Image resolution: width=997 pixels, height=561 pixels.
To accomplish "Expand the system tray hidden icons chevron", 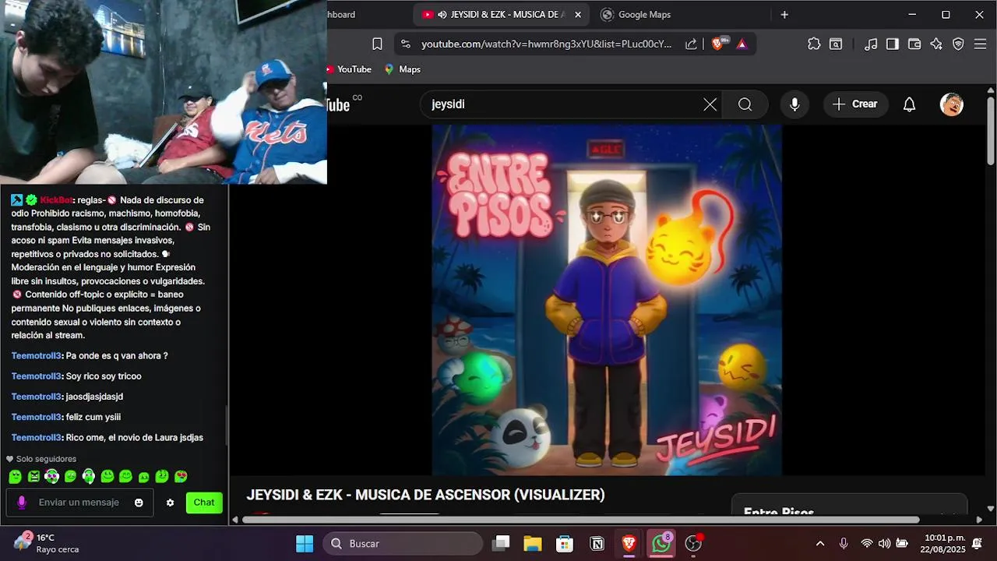I will pyautogui.click(x=819, y=543).
